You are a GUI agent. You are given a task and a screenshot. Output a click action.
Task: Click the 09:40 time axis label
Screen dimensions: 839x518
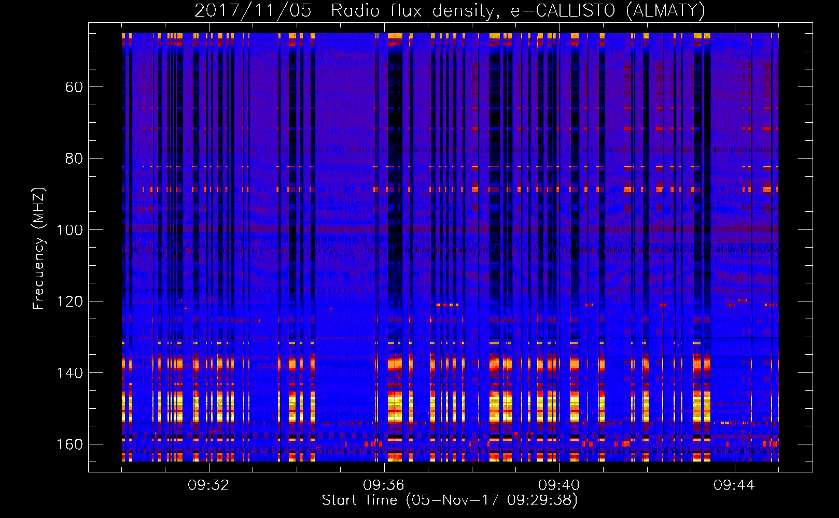(559, 485)
